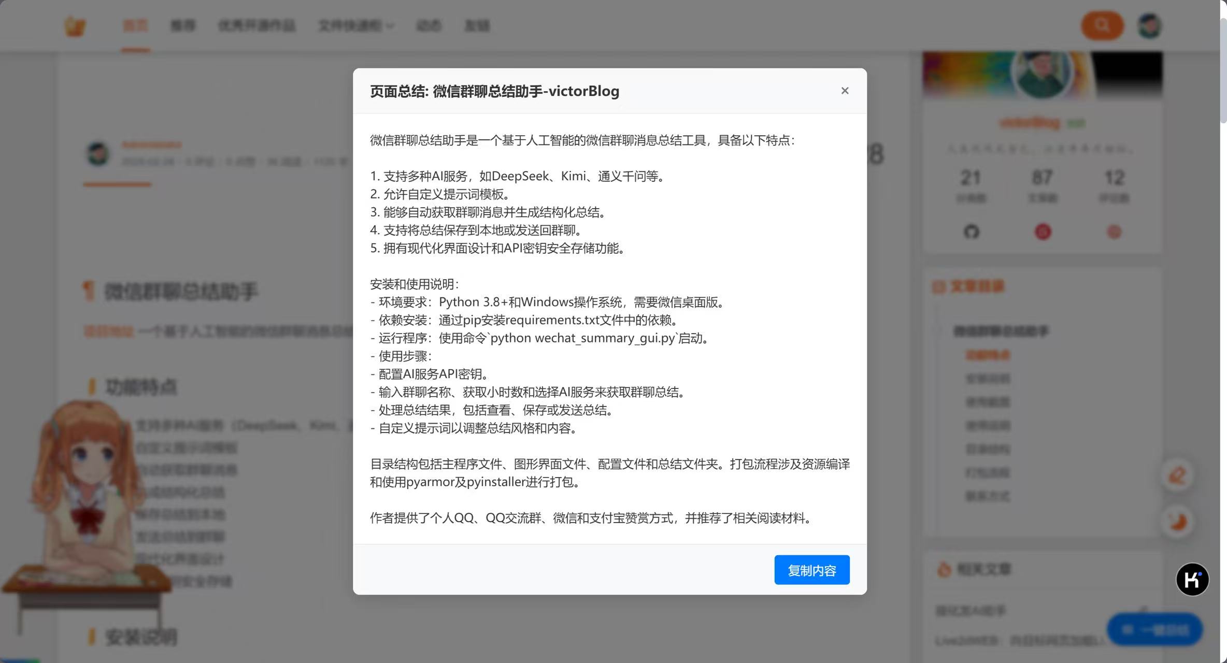Click the pencil floating button on right edge

[1177, 475]
